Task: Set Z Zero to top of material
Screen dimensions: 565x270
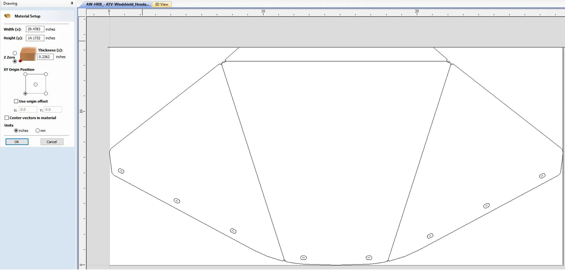Action: tap(15, 53)
